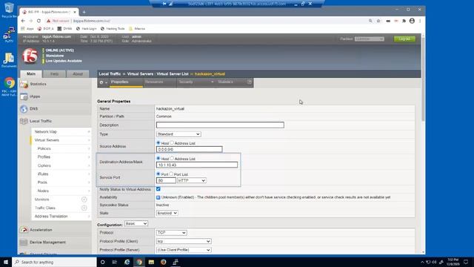This screenshot has height=267, width=474.
Task: Open iRules in sidebar menu
Action: 43,174
